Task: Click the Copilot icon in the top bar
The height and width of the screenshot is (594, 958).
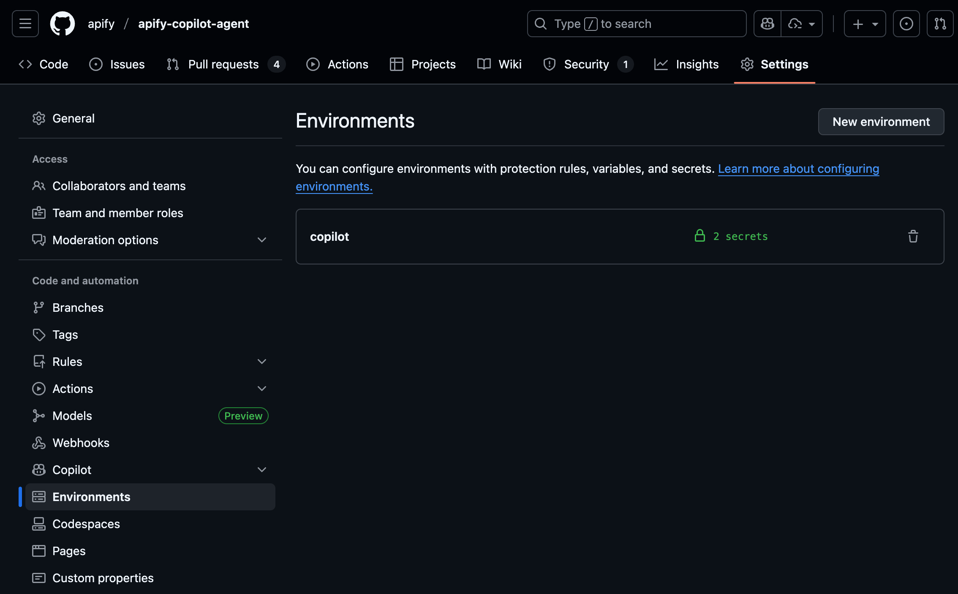Action: [767, 23]
